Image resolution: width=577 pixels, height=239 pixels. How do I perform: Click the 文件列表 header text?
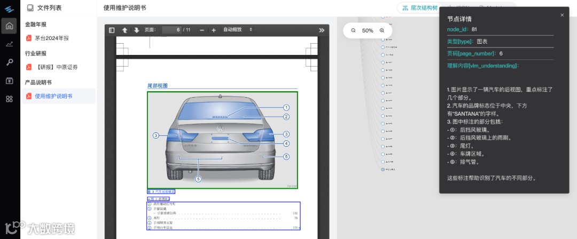coord(49,7)
